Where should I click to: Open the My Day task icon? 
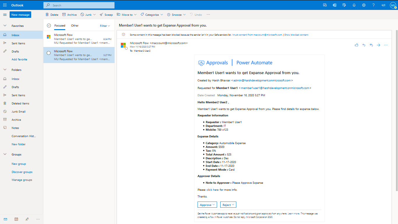click(x=344, y=5)
